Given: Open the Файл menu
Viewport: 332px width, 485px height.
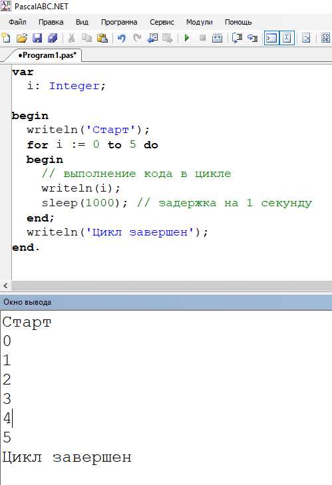Looking at the screenshot, I should point(17,22).
